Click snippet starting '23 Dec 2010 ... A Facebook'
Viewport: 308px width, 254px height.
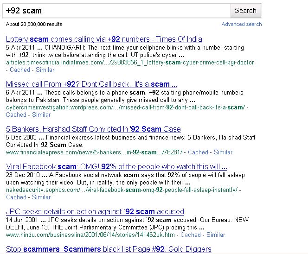(x=125, y=178)
